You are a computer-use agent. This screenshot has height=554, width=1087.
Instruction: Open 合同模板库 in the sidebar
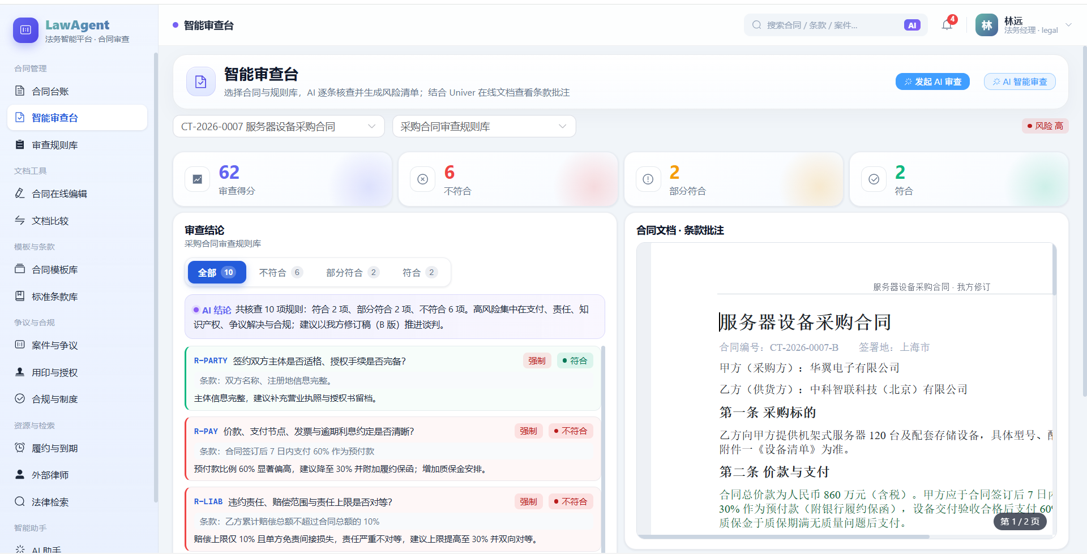click(x=77, y=269)
